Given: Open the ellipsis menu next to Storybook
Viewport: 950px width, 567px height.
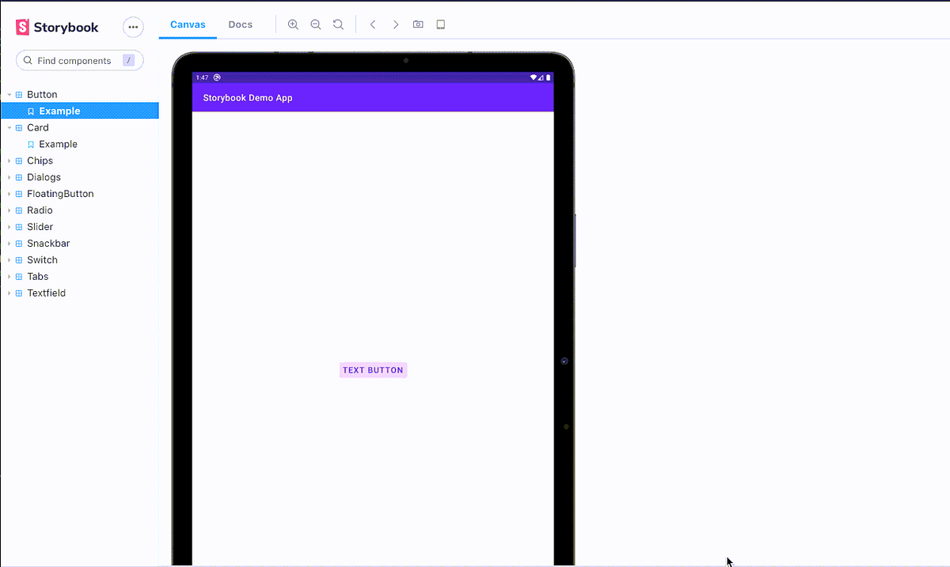Looking at the screenshot, I should coord(133,27).
